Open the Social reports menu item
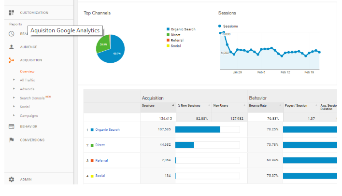342x196 pixels. tap(25, 107)
